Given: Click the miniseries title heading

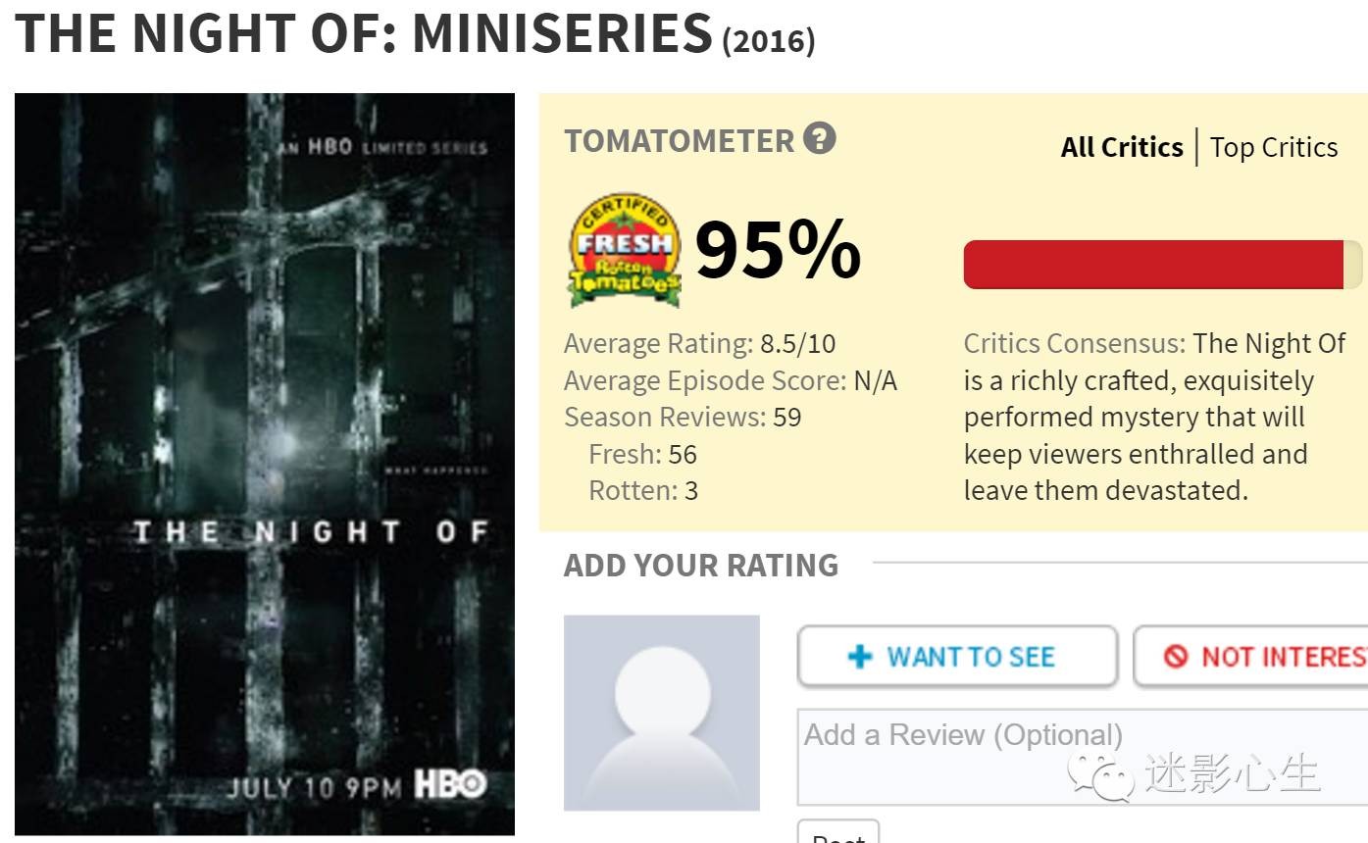Looking at the screenshot, I should click(364, 32).
